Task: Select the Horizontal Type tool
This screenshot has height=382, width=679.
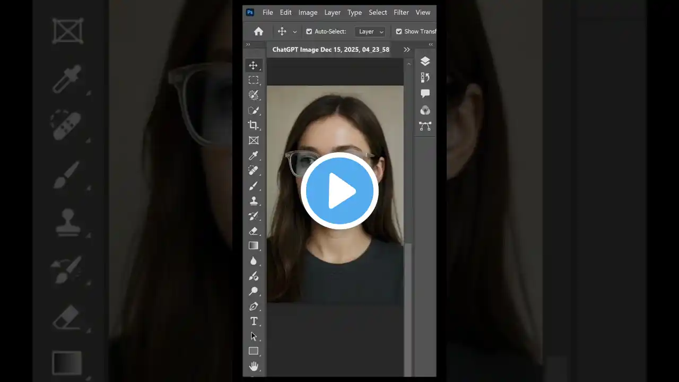Action: click(254, 321)
